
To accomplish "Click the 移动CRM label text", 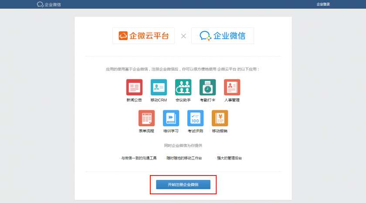I will (x=159, y=100).
